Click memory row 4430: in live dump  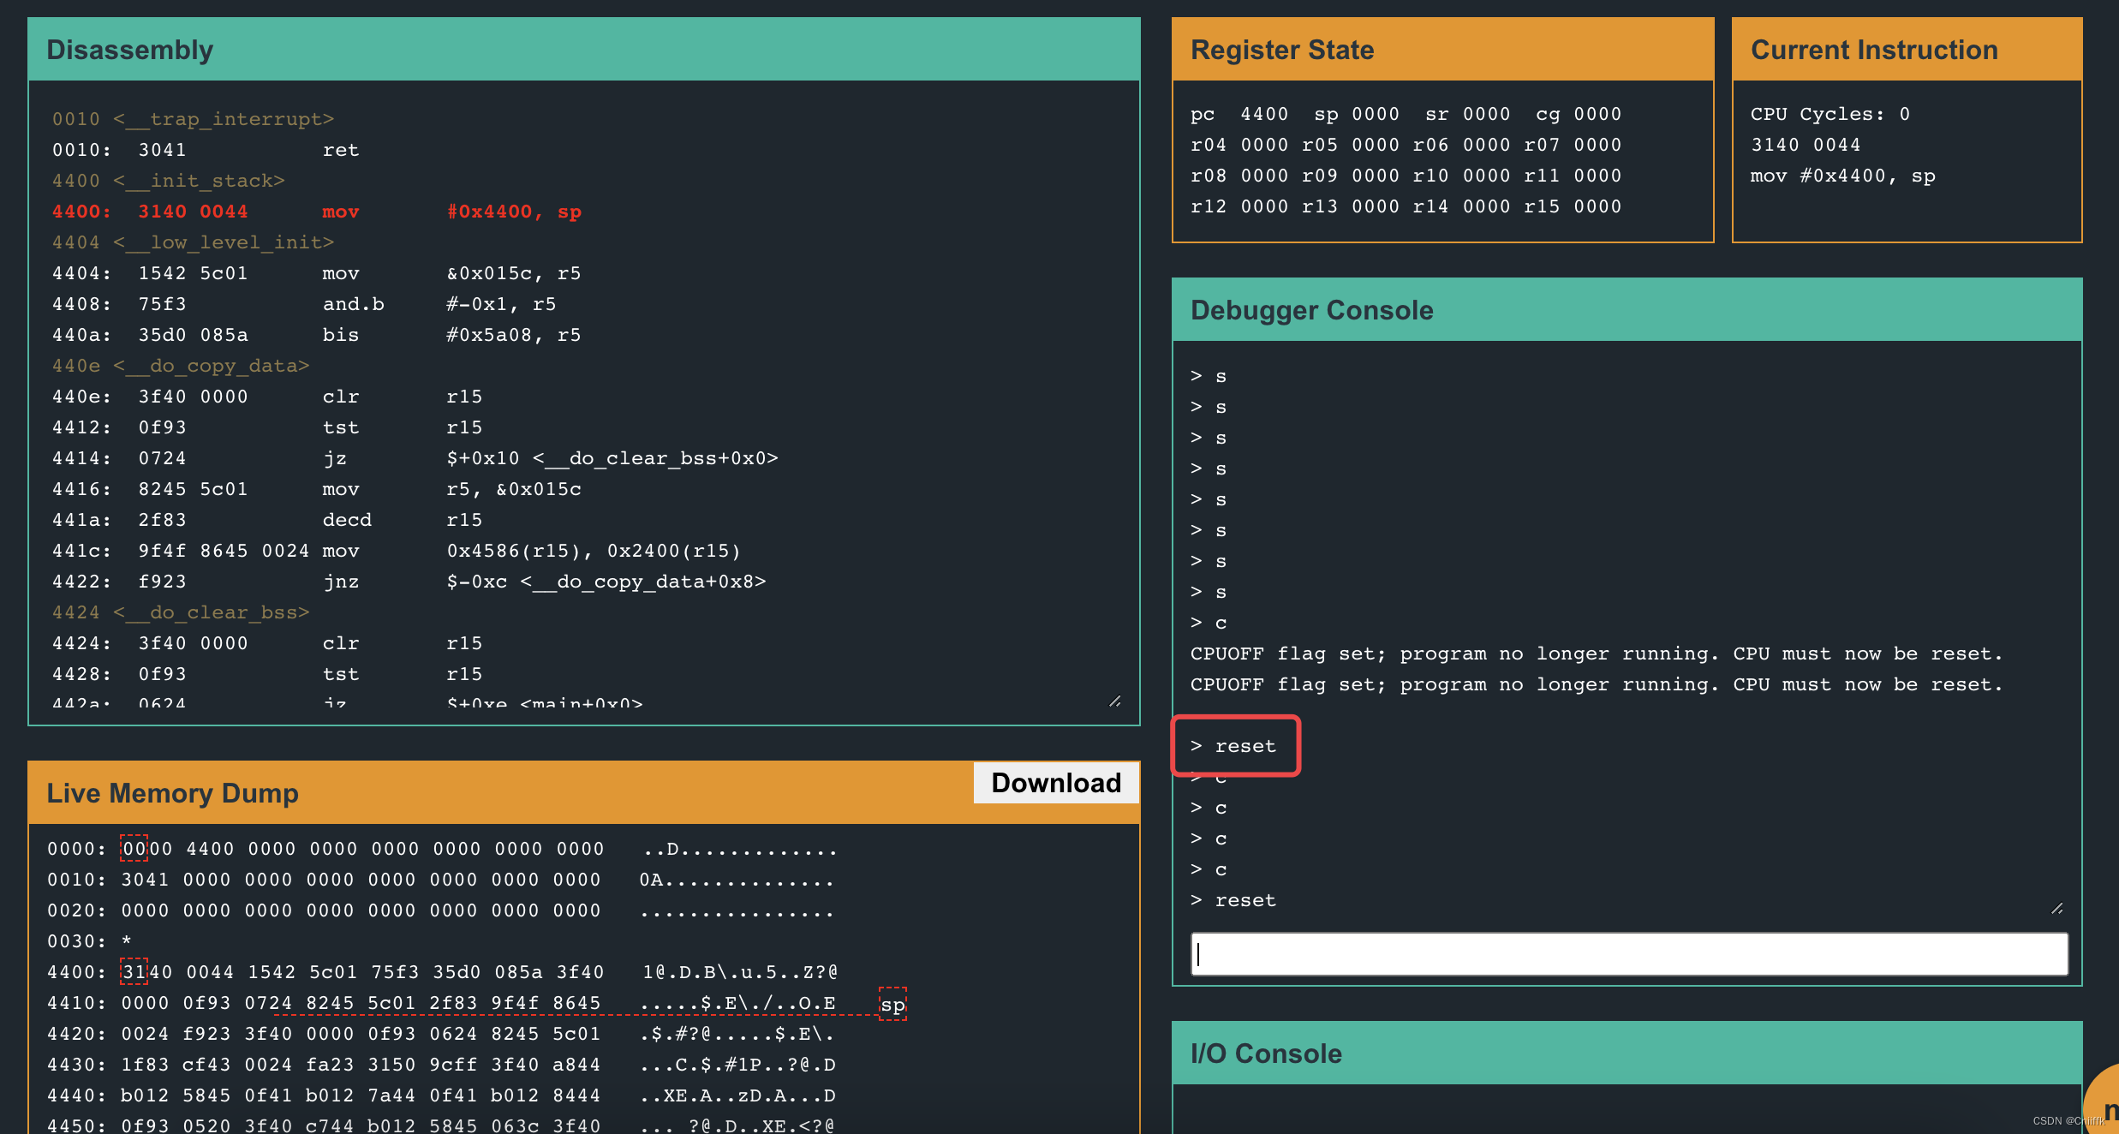click(440, 1065)
